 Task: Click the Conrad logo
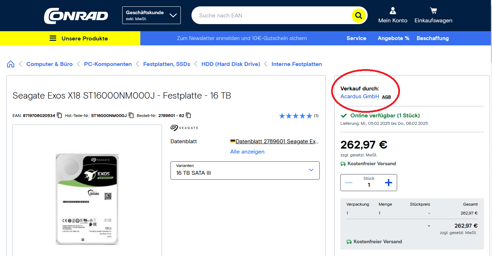point(76,16)
